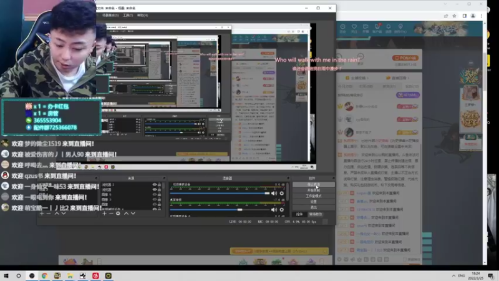
Task: Enable Studio Mode in OBS controls
Action: (x=314, y=196)
